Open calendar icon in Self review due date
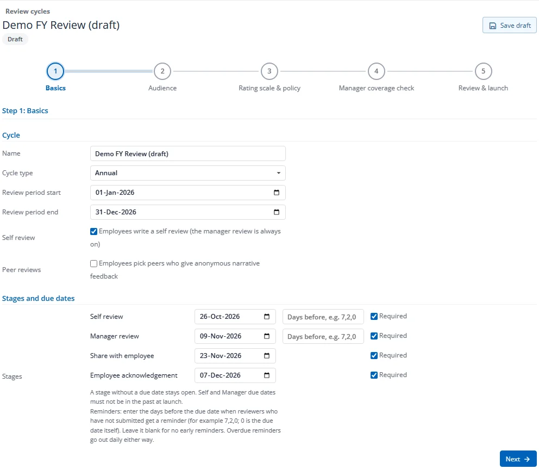The width and height of the screenshot is (539, 469). tap(267, 317)
